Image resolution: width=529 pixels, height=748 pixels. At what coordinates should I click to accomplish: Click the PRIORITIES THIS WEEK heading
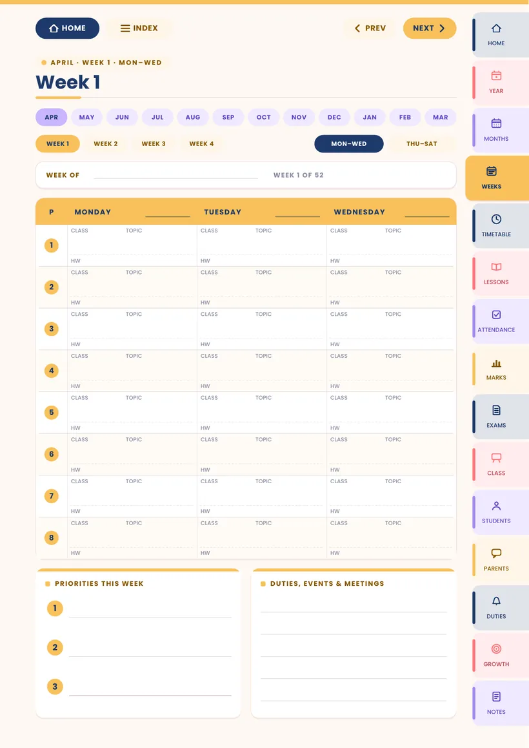point(99,583)
